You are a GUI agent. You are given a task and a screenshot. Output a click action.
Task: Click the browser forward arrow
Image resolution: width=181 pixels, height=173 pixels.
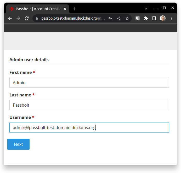click(x=18, y=18)
